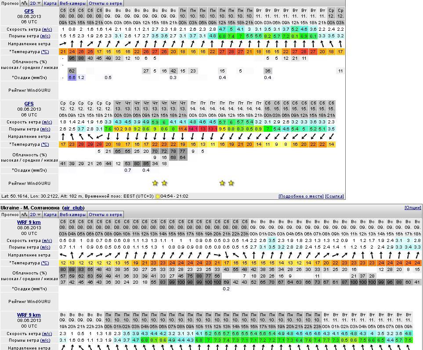Open the air_club link

(73, 208)
